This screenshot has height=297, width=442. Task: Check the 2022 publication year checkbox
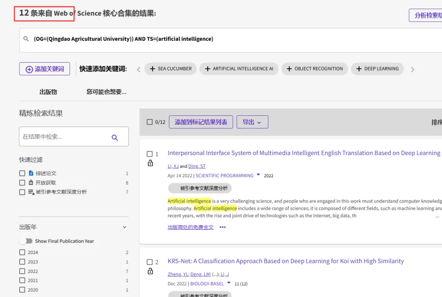22,271
